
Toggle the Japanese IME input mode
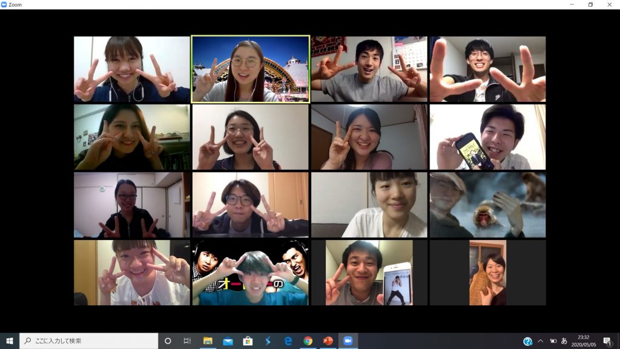564,341
